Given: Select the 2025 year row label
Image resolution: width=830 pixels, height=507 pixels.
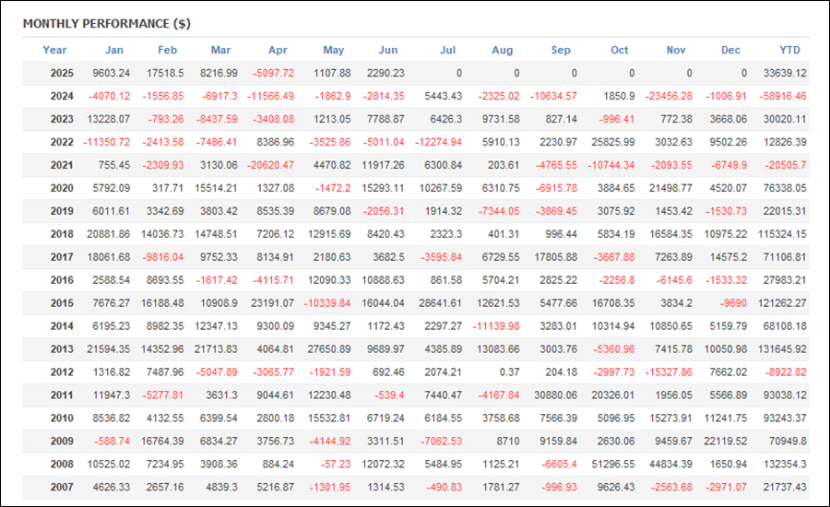Looking at the screenshot, I should [62, 73].
